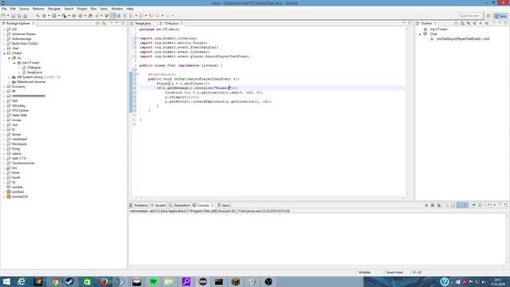Screen dimensions: 510x287
Task: Click the Remove All Terminated Launches icon
Action: [439, 206]
